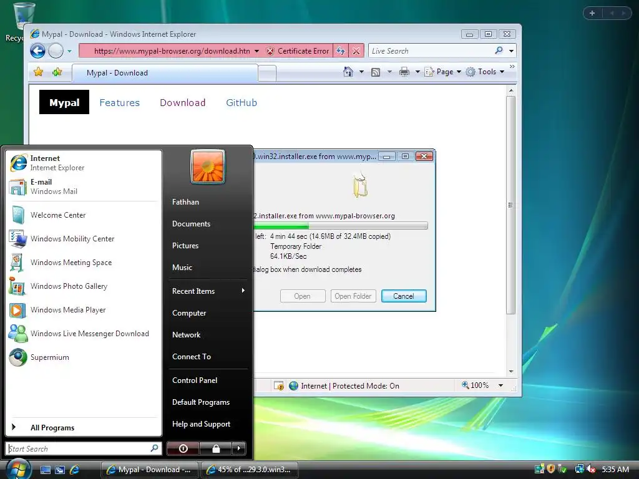Image resolution: width=639 pixels, height=479 pixels.
Task: Show more toolbar commands chevron
Action: pos(512,66)
